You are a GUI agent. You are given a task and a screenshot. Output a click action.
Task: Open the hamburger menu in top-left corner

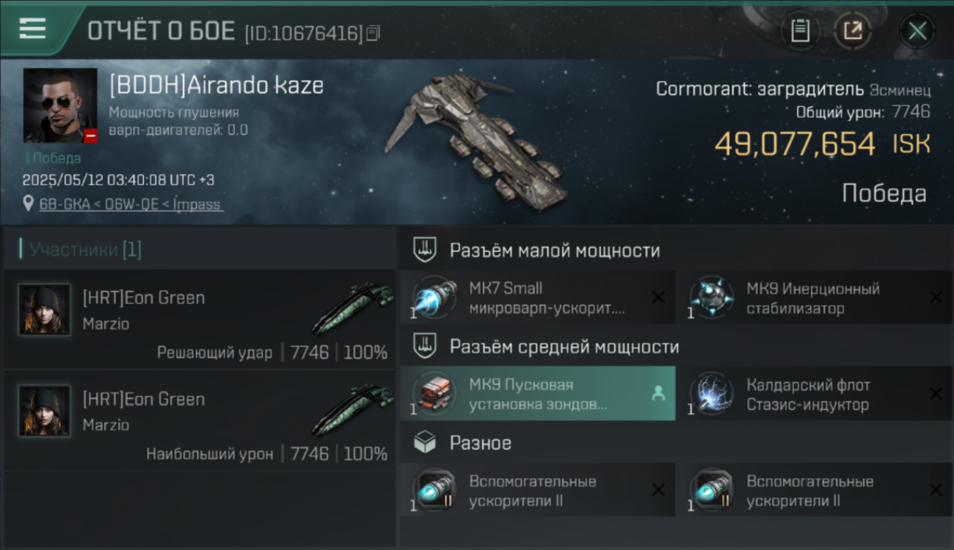[32, 29]
